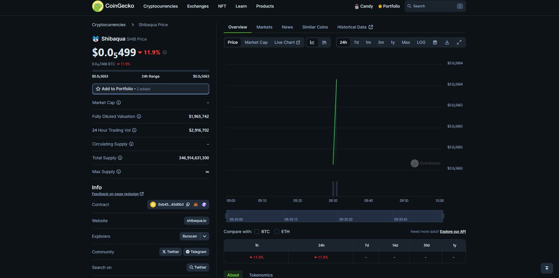The width and height of the screenshot is (559, 278).
Task: Select Price chart mode
Action: pos(233,42)
